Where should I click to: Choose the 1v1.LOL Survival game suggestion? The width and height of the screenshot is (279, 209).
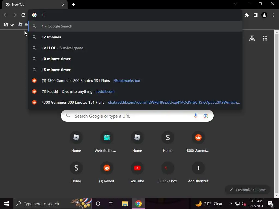click(x=135, y=48)
